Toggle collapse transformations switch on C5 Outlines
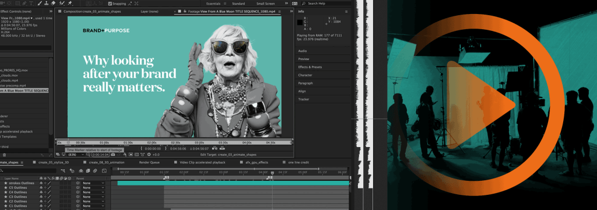The height and width of the screenshot is (210, 597). click(x=45, y=187)
